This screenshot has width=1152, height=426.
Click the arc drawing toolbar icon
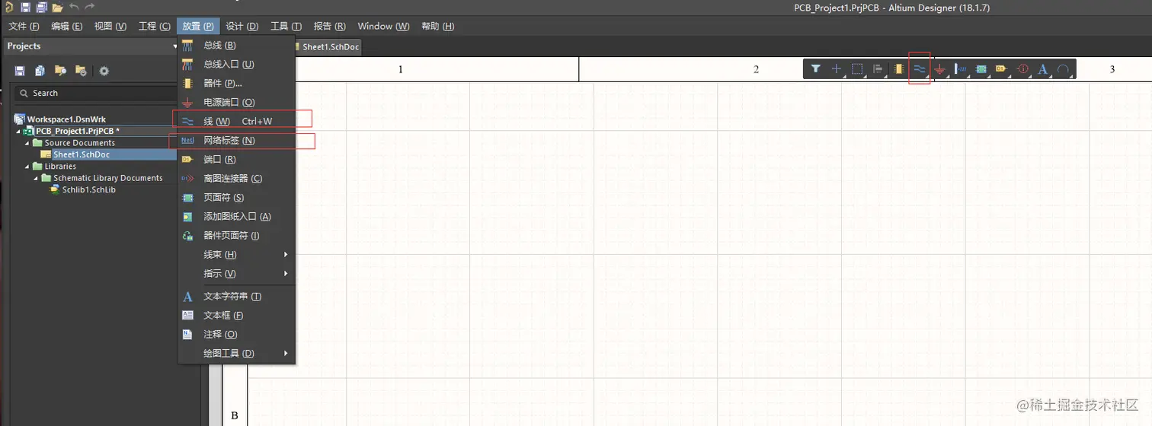pos(1064,69)
